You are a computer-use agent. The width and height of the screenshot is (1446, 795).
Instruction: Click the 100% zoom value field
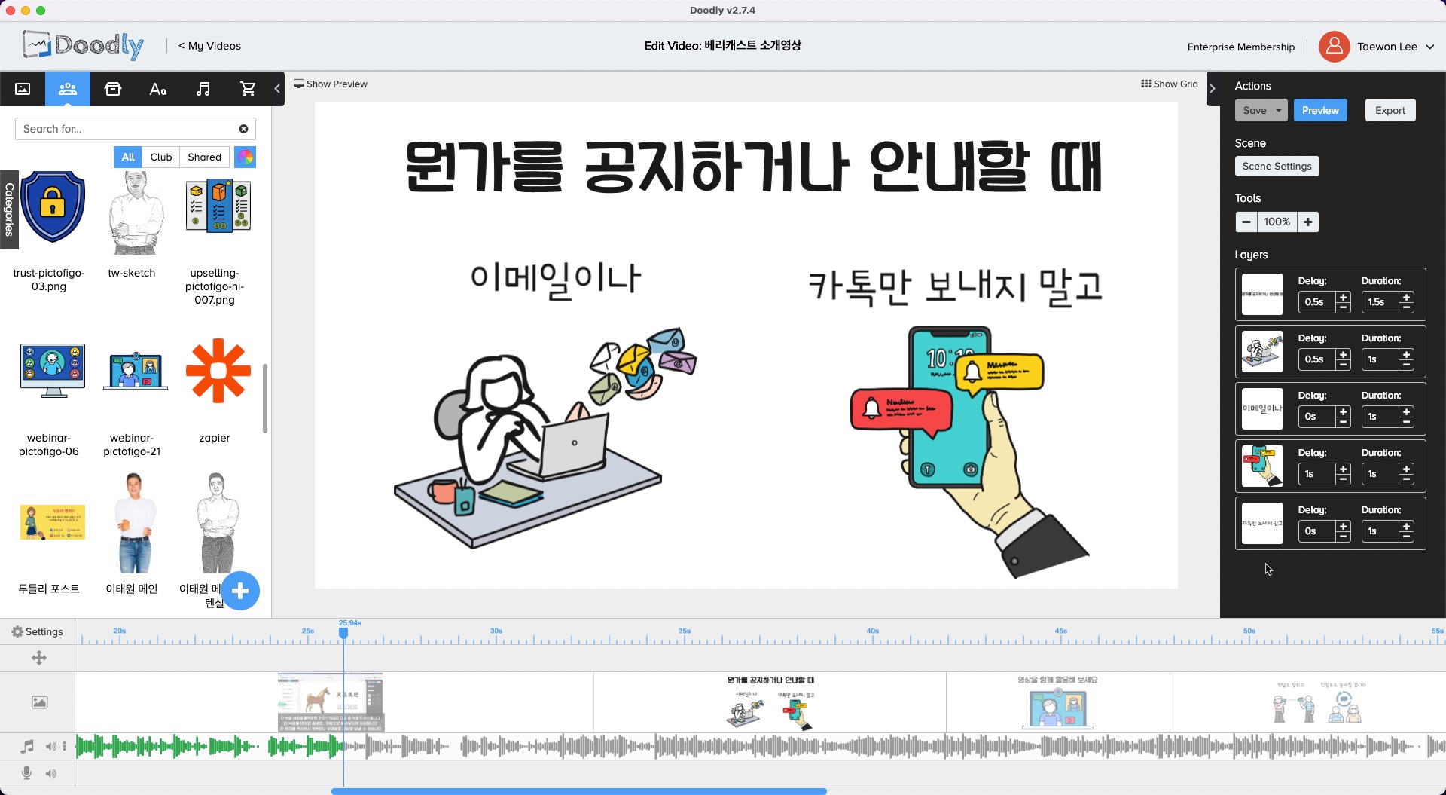1277,222
